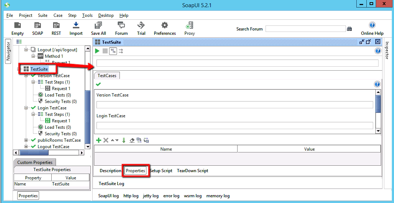Viewport: 394px width, 203px height.
Task: Click the Search Forum input field
Action: coord(306,29)
